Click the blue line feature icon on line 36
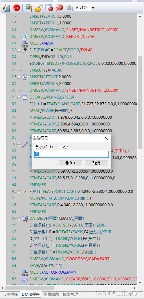144x299 pixels. pos(25,145)
